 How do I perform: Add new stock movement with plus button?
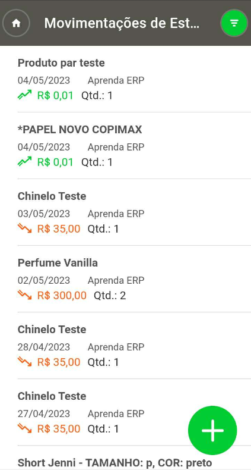point(212,430)
